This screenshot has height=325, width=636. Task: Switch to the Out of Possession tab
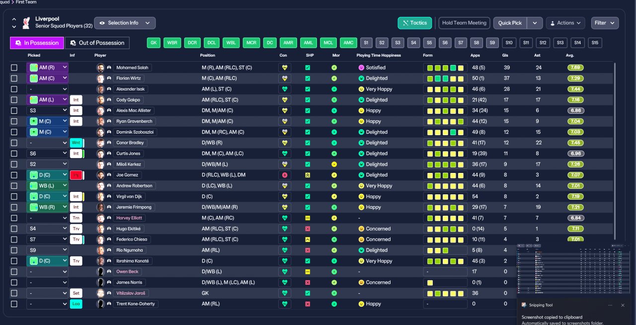97,43
